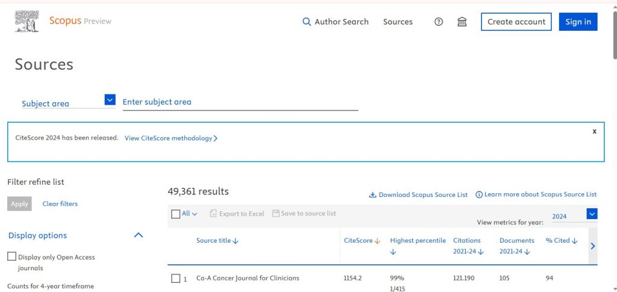
Task: Collapse the Display options section
Action: (x=138, y=235)
